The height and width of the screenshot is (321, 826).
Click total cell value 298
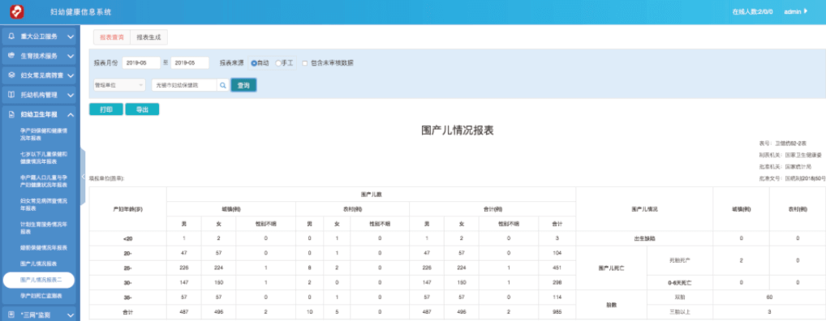[x=557, y=283]
